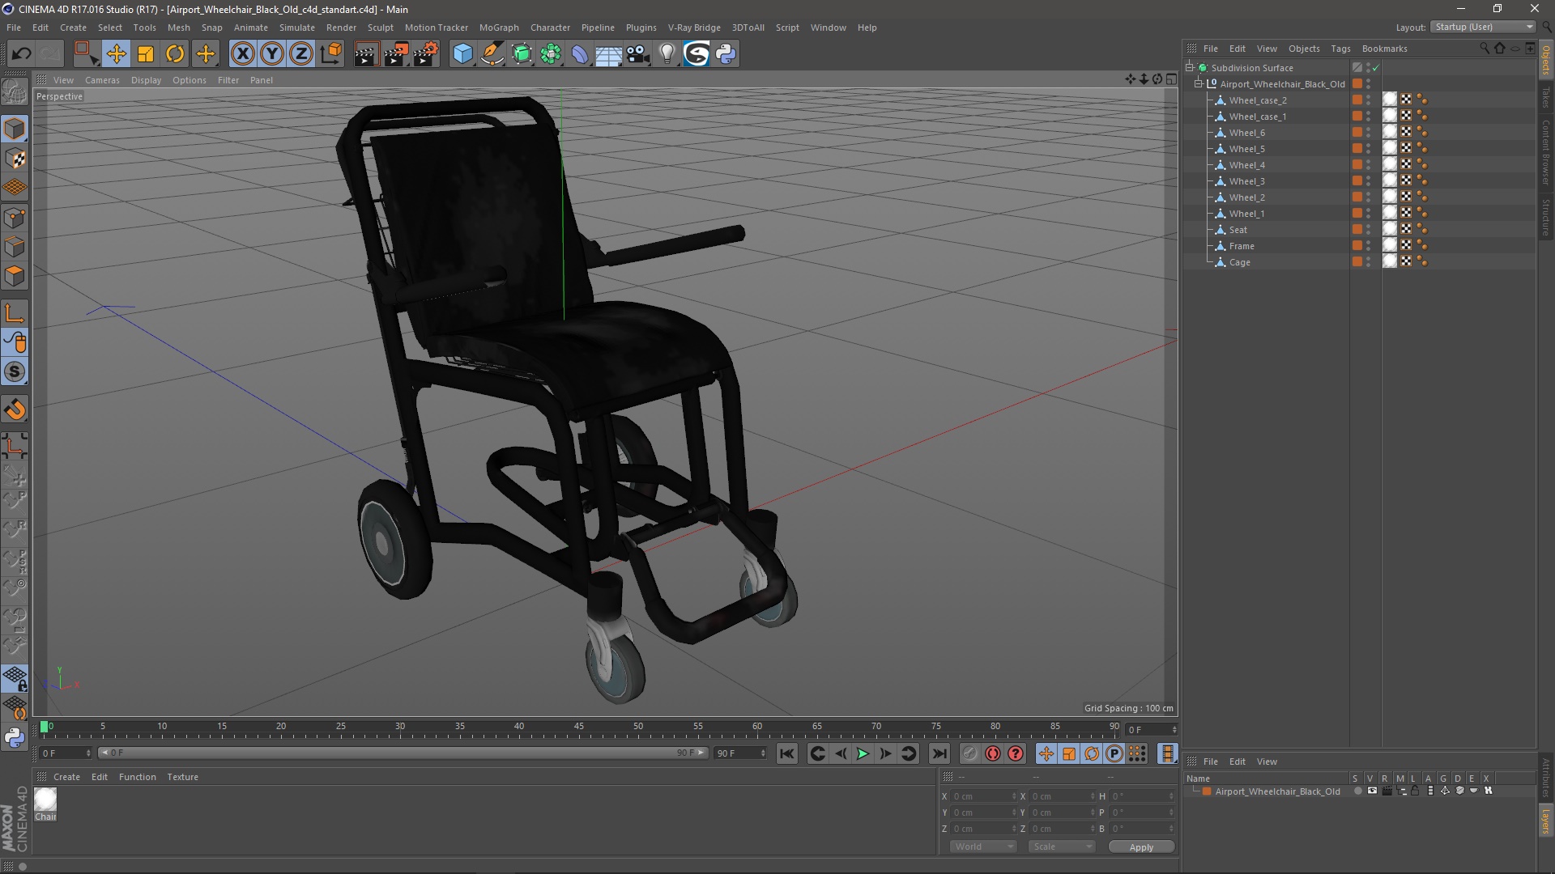Click the Array/MoGraph green icon
This screenshot has height=874, width=1555.
point(551,54)
